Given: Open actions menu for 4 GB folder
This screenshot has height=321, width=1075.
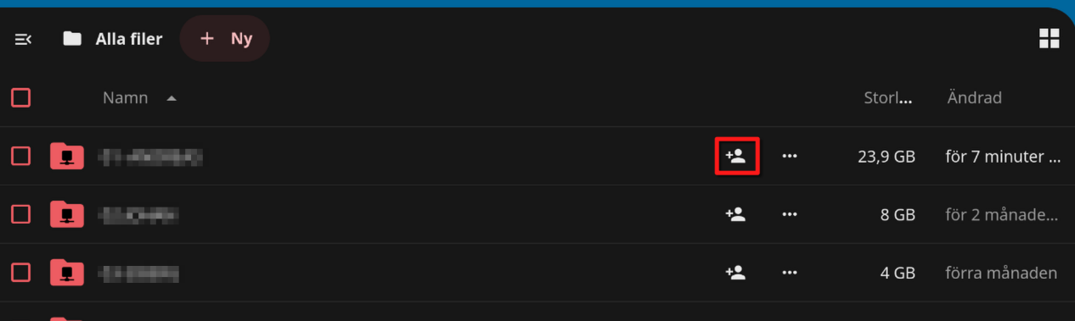Looking at the screenshot, I should point(790,273).
